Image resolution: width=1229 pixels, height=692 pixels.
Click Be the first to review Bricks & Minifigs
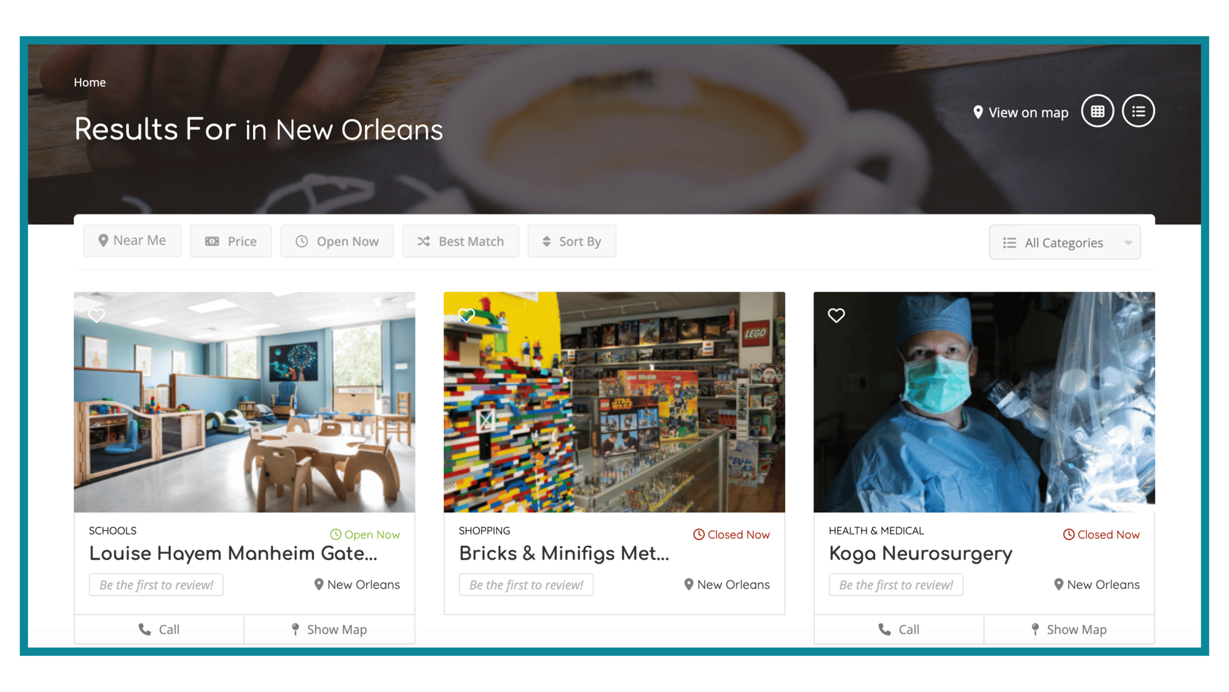526,585
